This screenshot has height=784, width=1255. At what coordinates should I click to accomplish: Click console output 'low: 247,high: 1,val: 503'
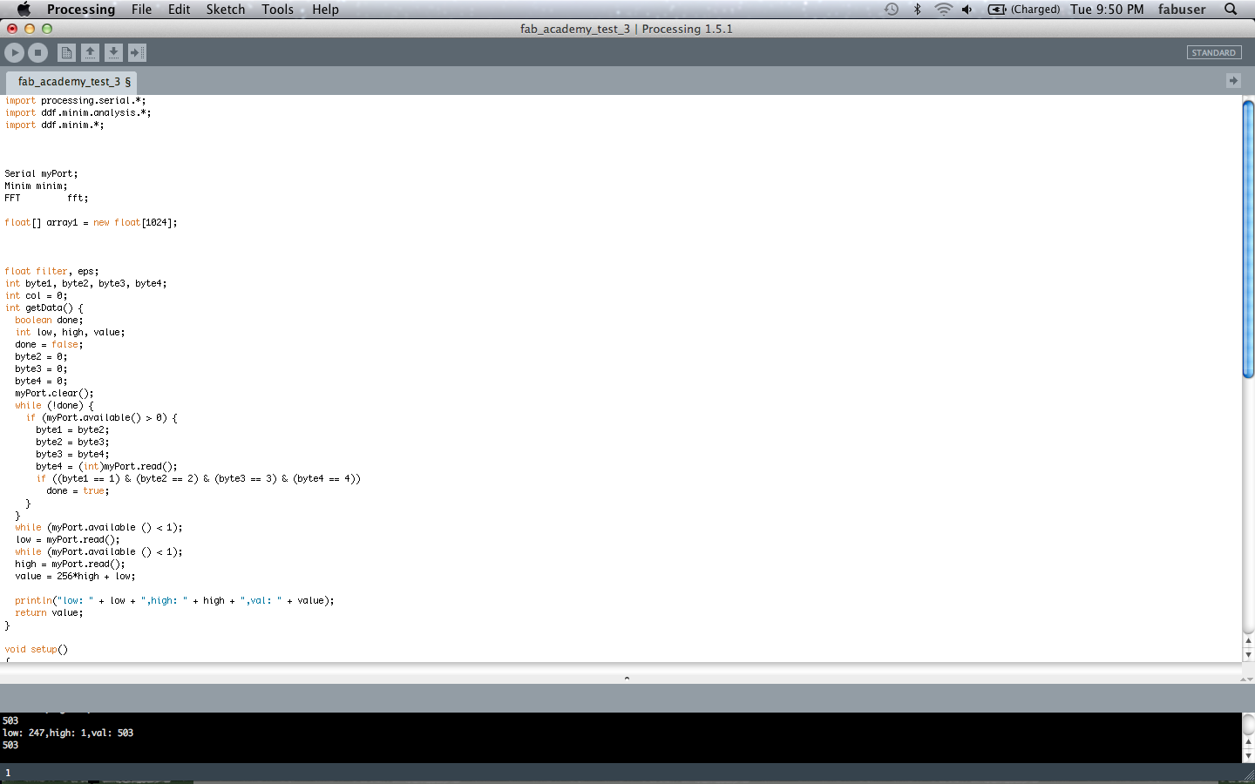coord(68,733)
